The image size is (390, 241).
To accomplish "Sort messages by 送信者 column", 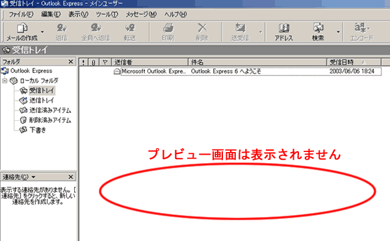I will pyautogui.click(x=149, y=62).
